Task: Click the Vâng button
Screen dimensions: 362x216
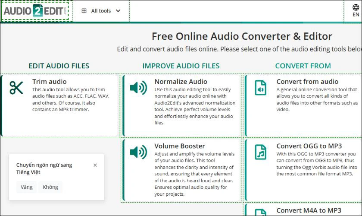Action: point(27,187)
